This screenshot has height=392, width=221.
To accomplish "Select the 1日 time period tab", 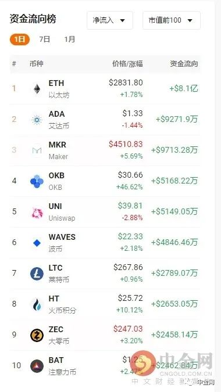I will [20, 39].
